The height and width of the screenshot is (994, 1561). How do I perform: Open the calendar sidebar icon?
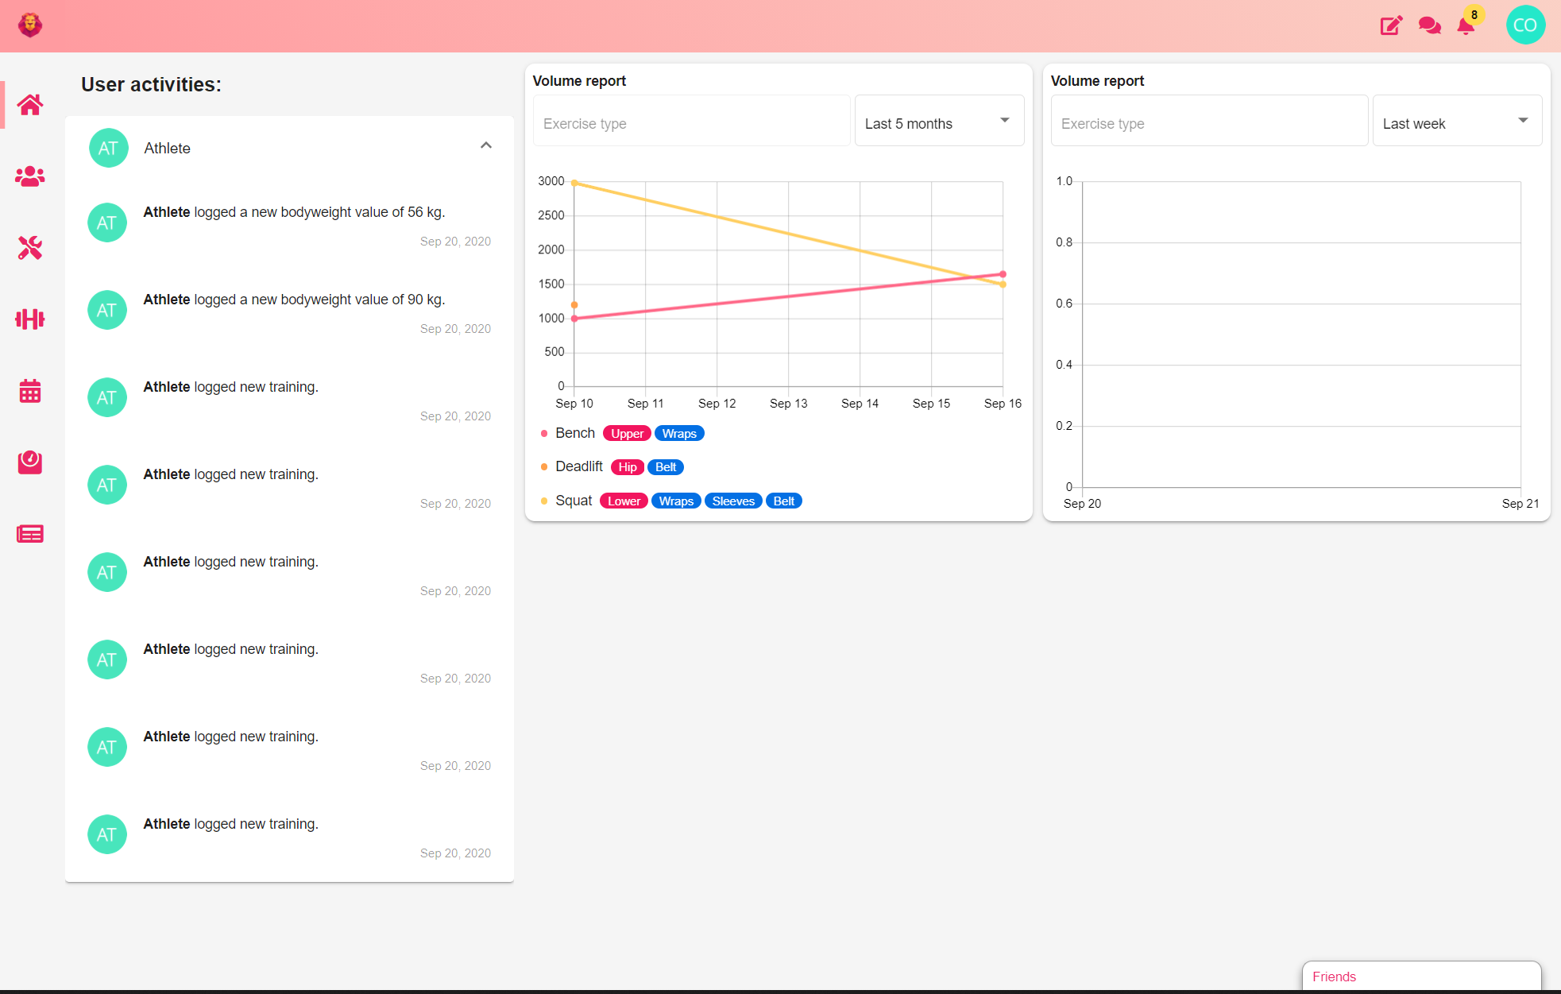pos(30,391)
